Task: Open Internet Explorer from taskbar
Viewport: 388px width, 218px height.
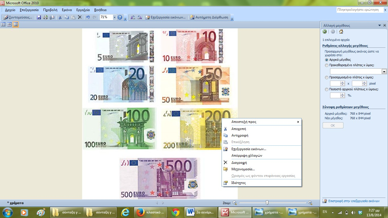Action: [125, 212]
